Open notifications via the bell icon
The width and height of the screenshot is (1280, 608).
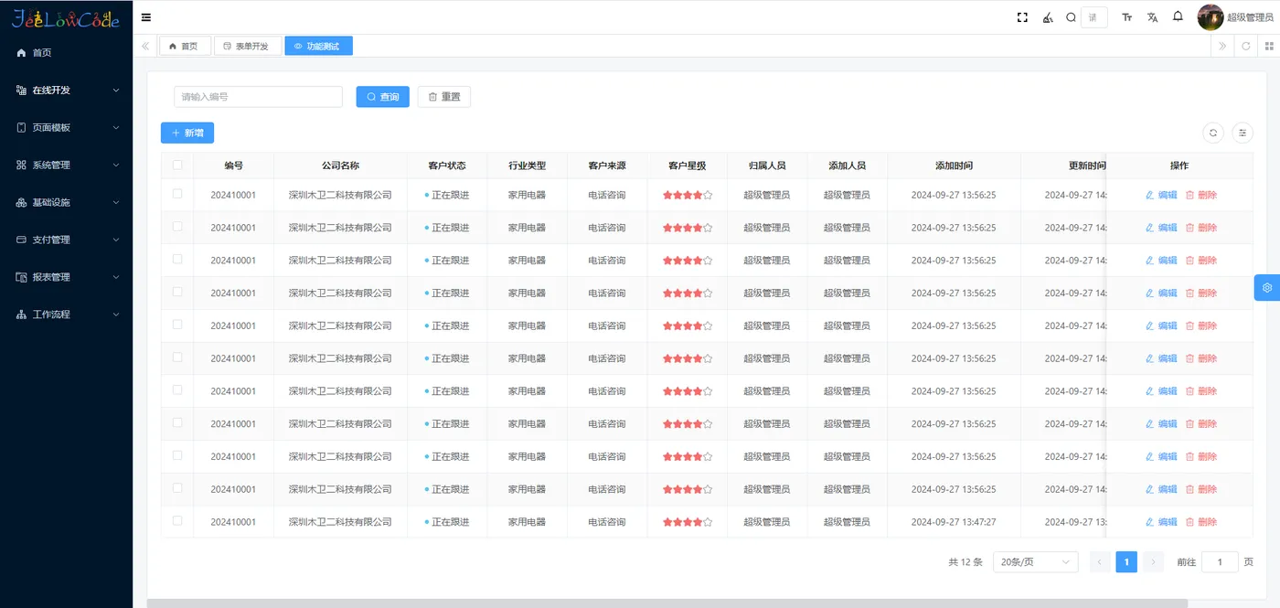(x=1178, y=16)
